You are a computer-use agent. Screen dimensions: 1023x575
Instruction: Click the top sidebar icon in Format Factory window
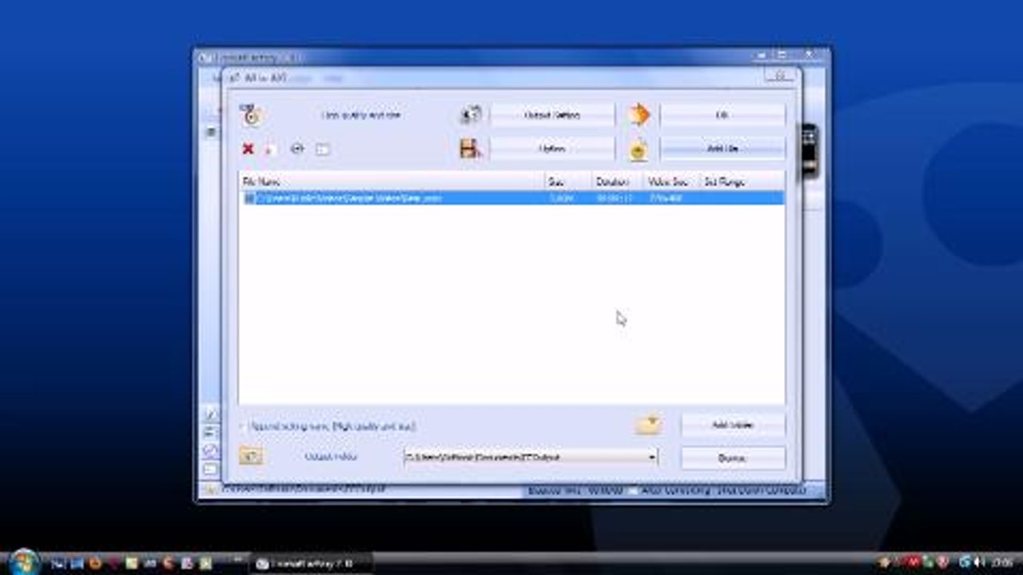[210, 414]
